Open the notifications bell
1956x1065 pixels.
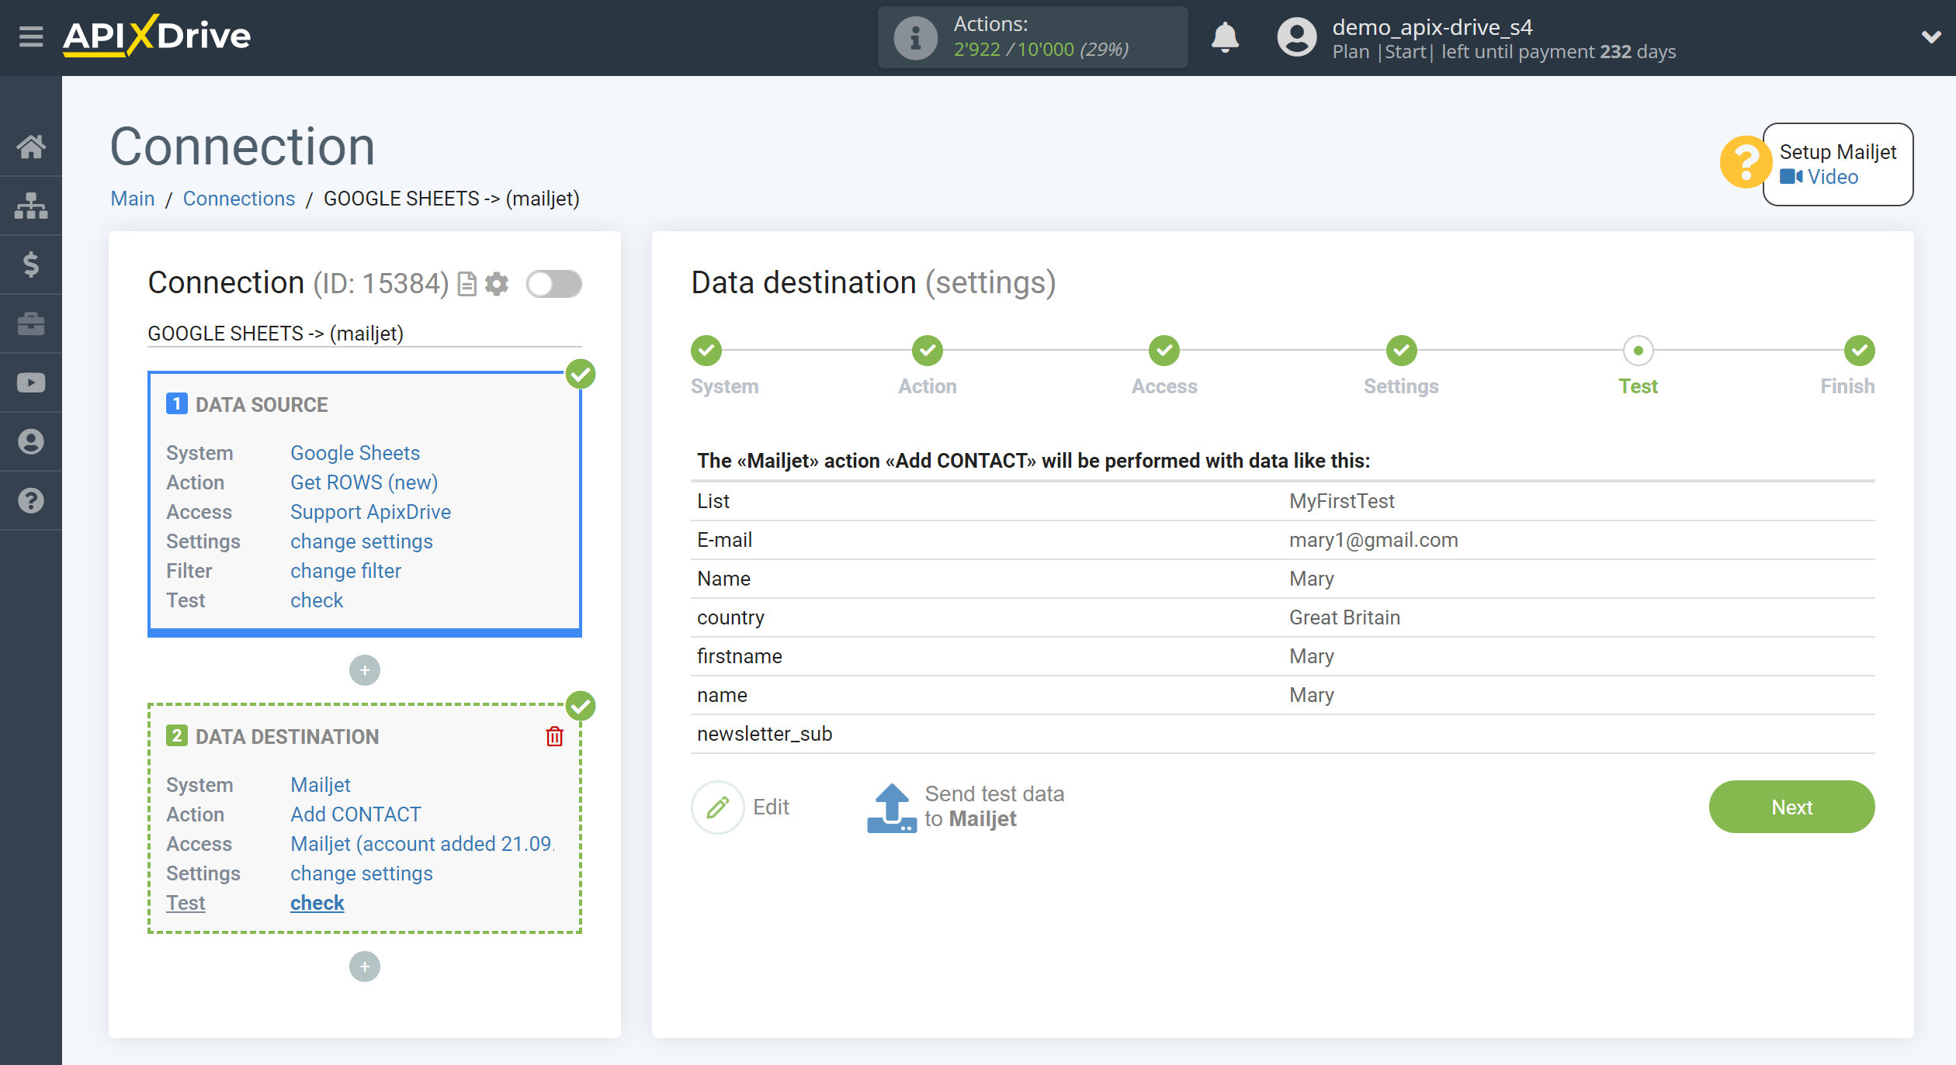pyautogui.click(x=1225, y=37)
